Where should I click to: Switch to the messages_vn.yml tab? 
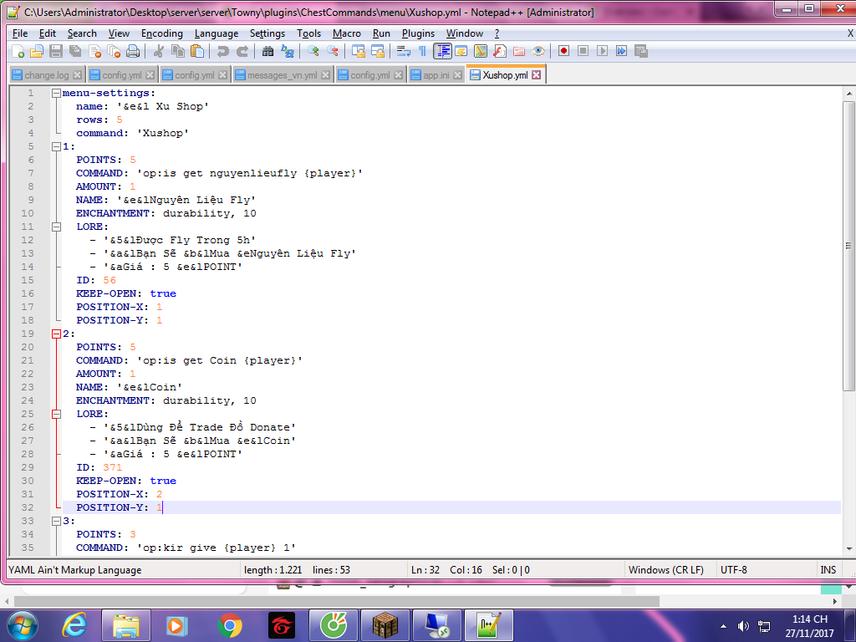282,75
